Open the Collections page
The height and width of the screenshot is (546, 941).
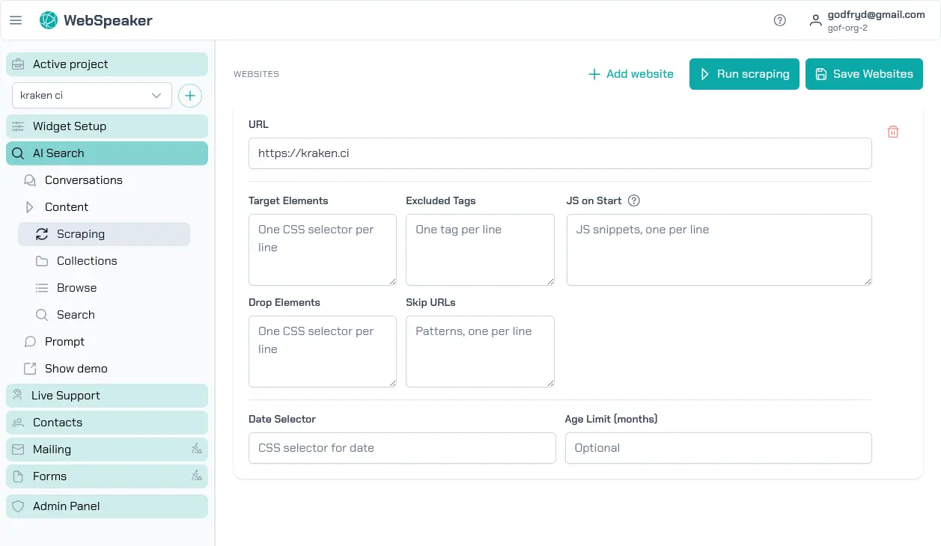[87, 260]
